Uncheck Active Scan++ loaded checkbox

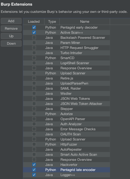pyautogui.click(x=34, y=33)
